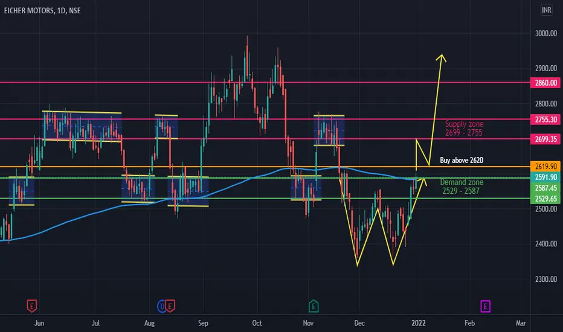Image resolution: width=563 pixels, height=332 pixels.
Task: Click the 2500.00 price axis value
Action: pos(545,209)
